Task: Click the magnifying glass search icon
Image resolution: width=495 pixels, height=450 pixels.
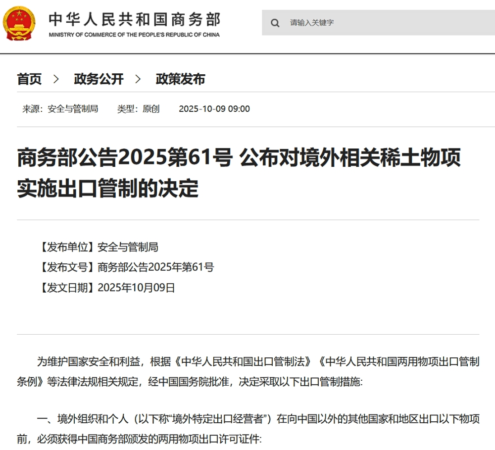Action: click(275, 23)
